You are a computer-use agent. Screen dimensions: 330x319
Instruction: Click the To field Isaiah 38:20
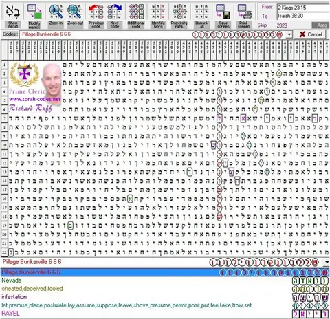(303, 16)
